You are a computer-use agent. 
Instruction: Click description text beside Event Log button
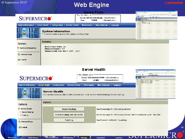click(112, 120)
